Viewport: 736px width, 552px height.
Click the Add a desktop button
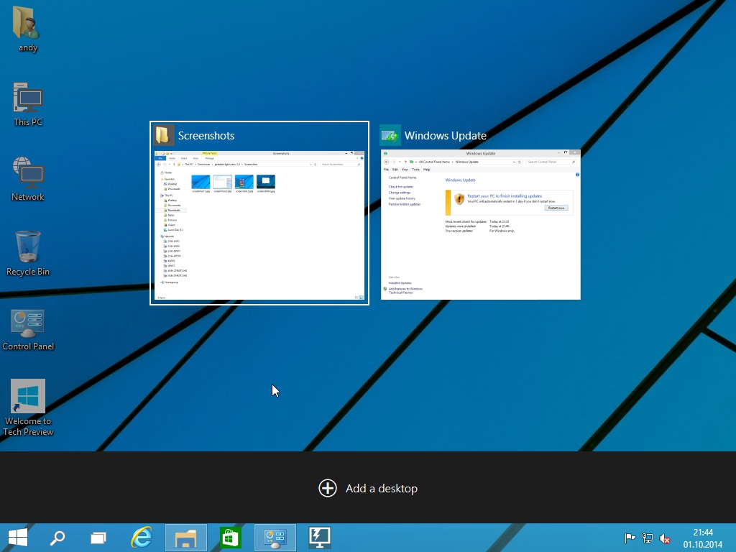click(368, 488)
